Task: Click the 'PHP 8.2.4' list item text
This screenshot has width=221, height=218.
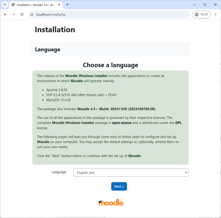Action: coord(81,95)
